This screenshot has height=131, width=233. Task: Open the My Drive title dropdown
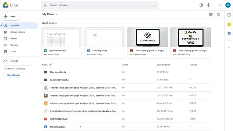(56, 15)
